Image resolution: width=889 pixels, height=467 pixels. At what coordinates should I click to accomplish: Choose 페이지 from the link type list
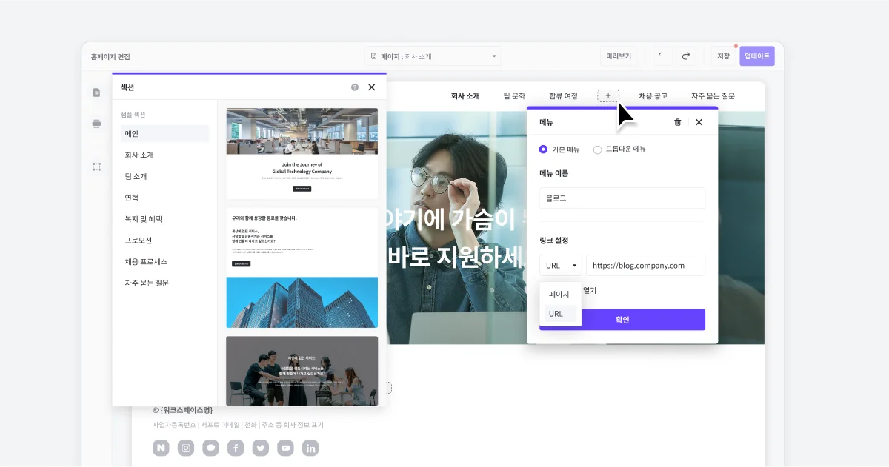pyautogui.click(x=560, y=294)
